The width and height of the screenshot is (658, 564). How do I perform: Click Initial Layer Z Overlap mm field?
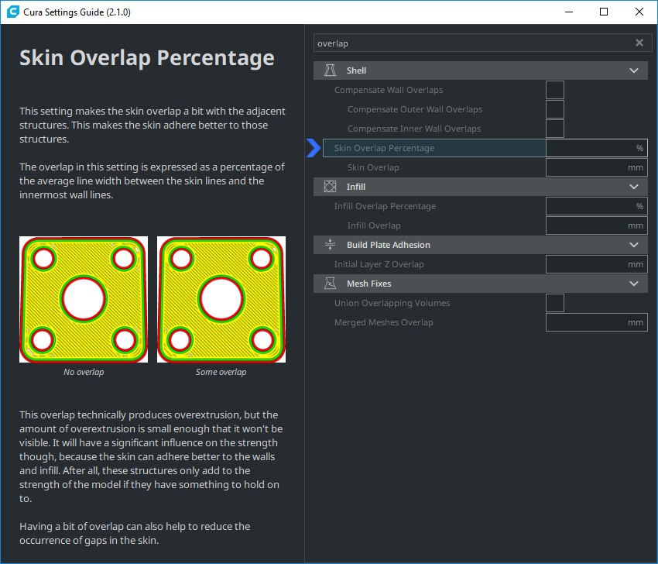pos(596,264)
